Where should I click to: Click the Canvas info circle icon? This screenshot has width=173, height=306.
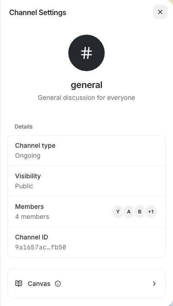(58, 284)
